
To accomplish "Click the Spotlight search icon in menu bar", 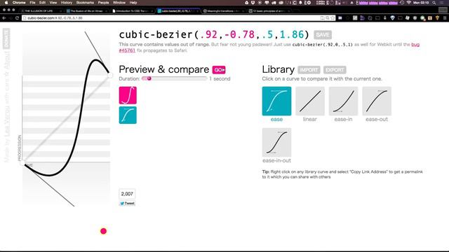I will point(434,3).
